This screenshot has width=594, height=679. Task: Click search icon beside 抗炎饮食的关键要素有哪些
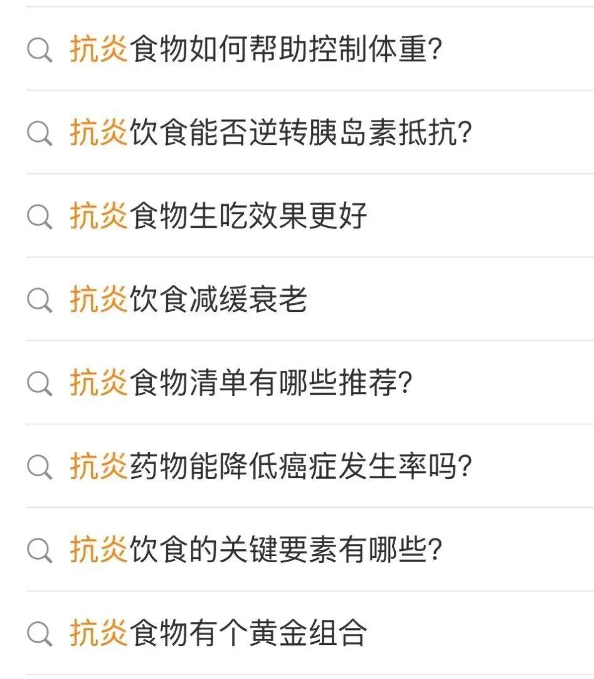click(40, 550)
